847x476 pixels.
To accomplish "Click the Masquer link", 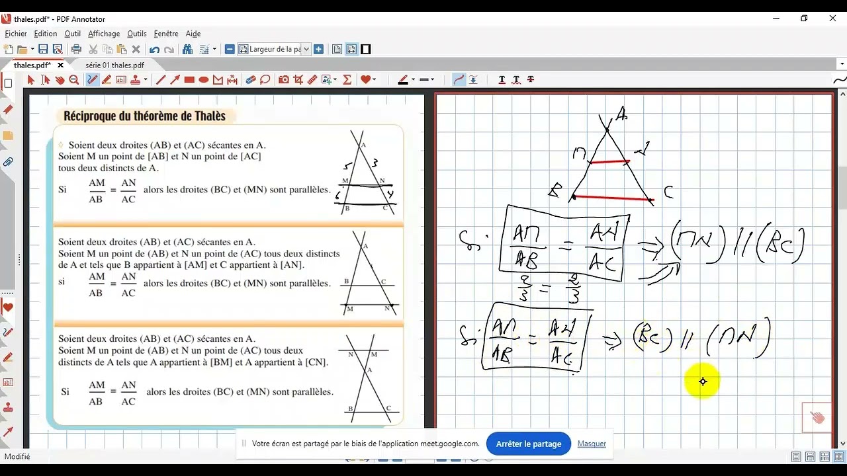I will point(592,444).
